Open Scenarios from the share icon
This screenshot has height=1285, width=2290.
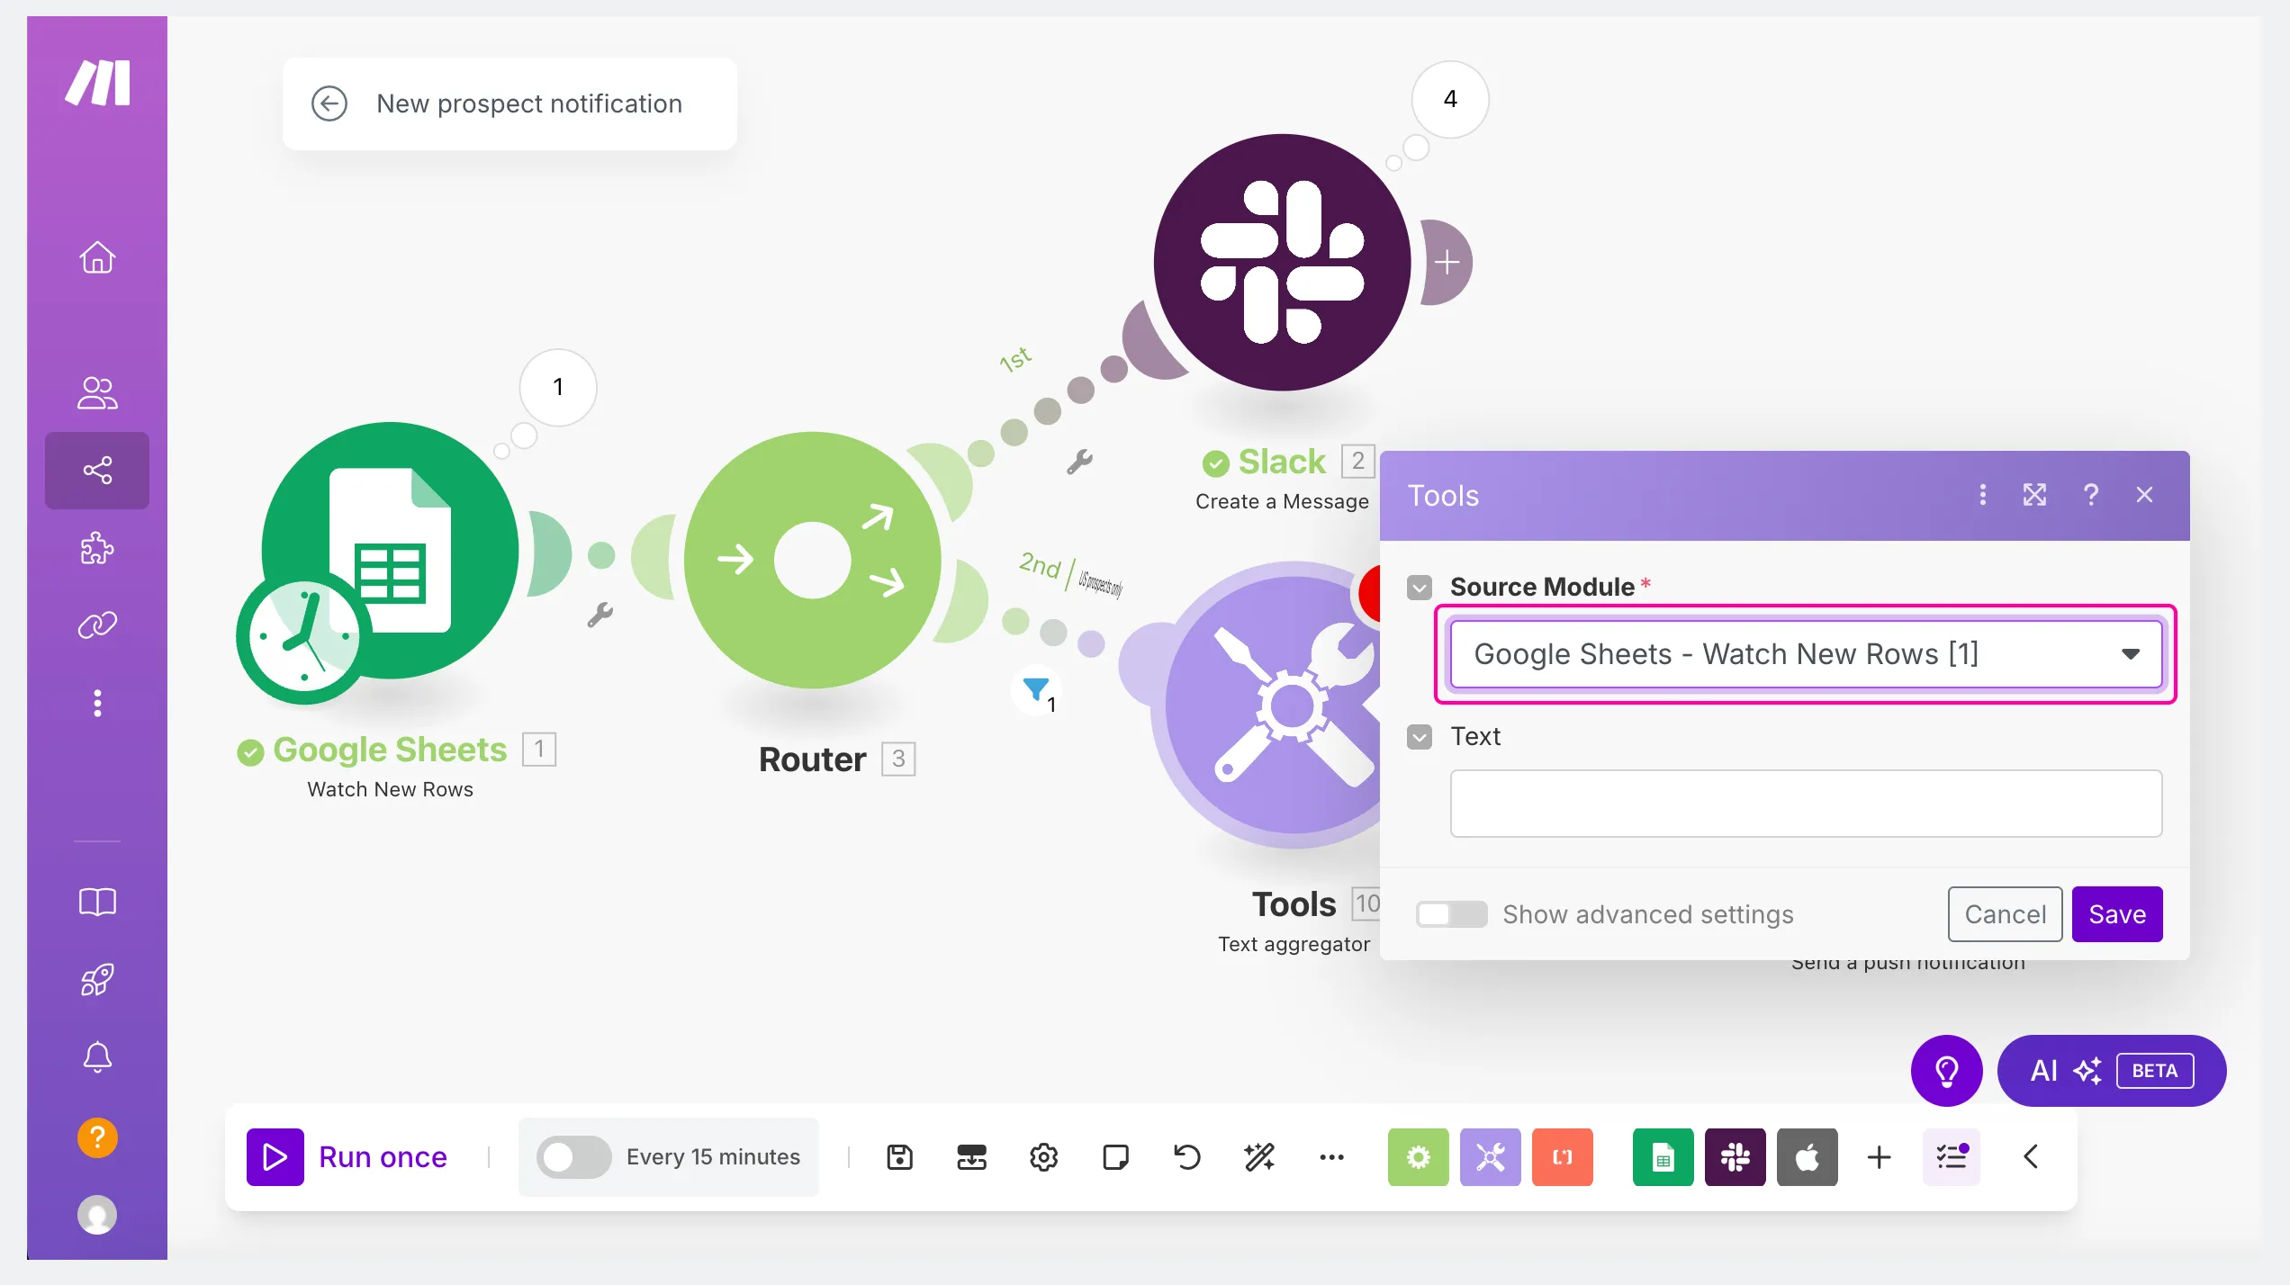(x=97, y=470)
